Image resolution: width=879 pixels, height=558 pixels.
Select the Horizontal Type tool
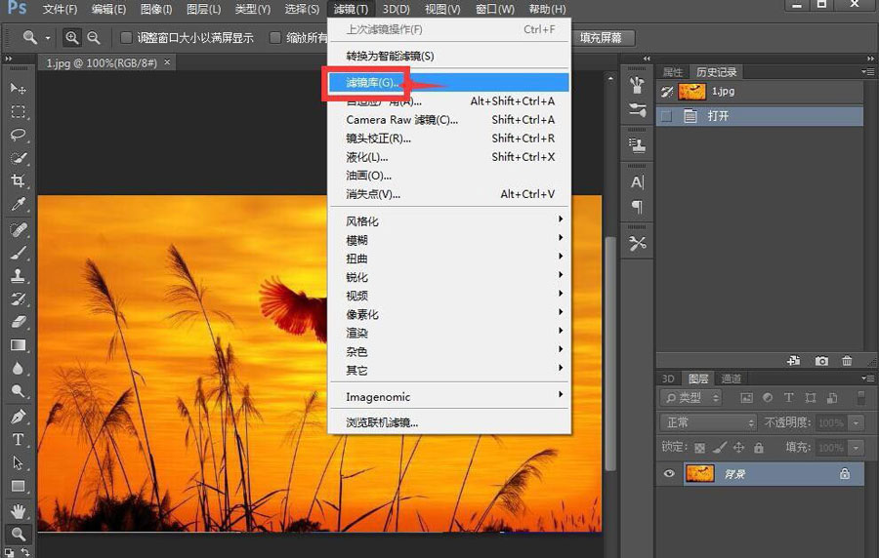point(18,439)
